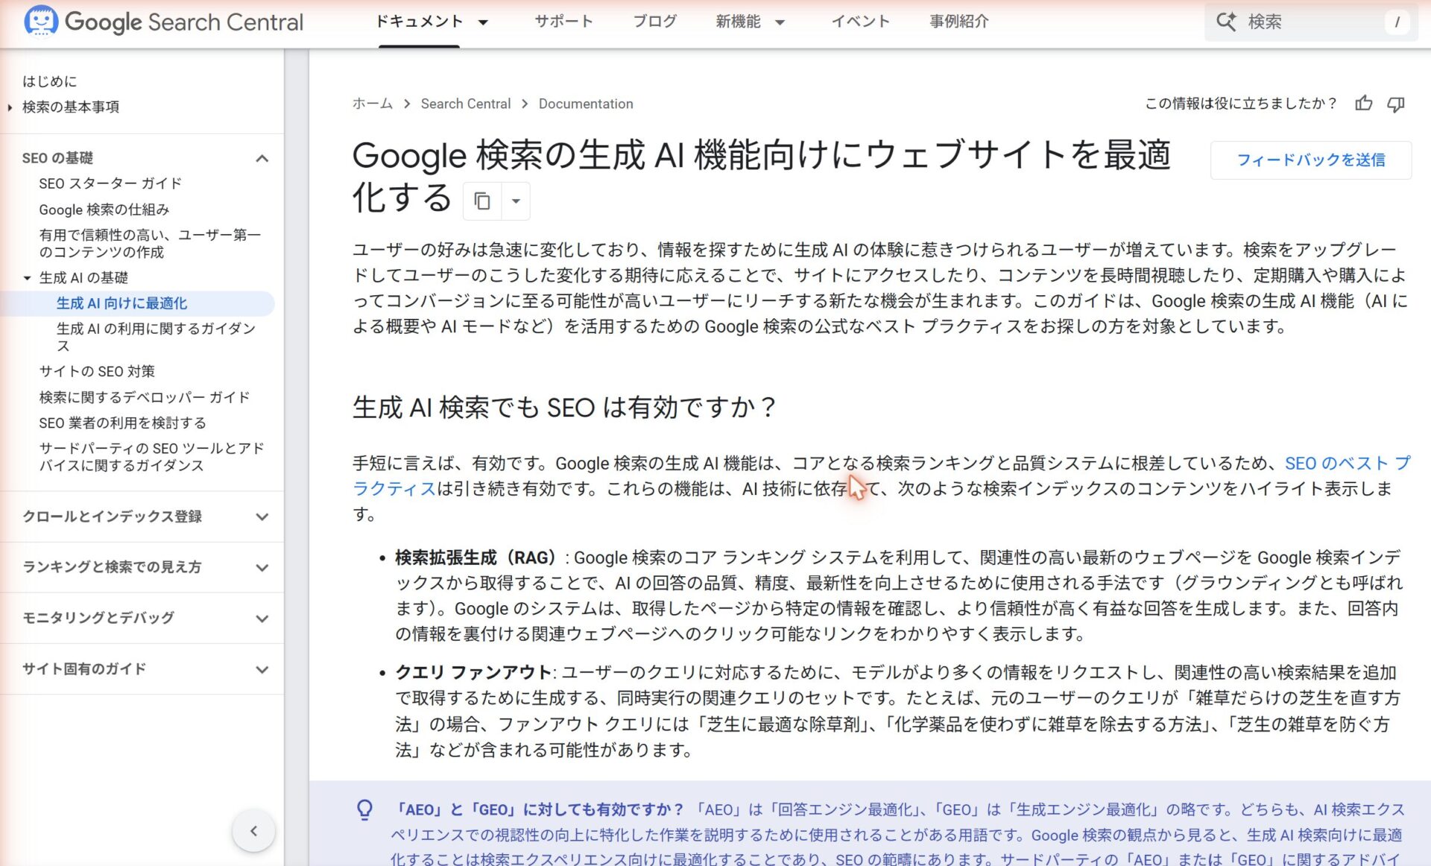Open サイトの SEO 対策 sidebar link
The image size is (1431, 866).
pyautogui.click(x=97, y=371)
